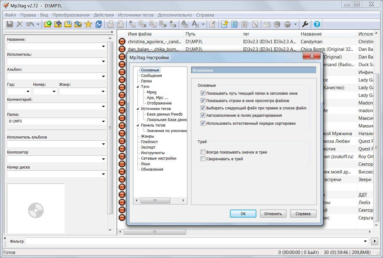
Task: Open settings with the wrench icon
Action: (305, 24)
